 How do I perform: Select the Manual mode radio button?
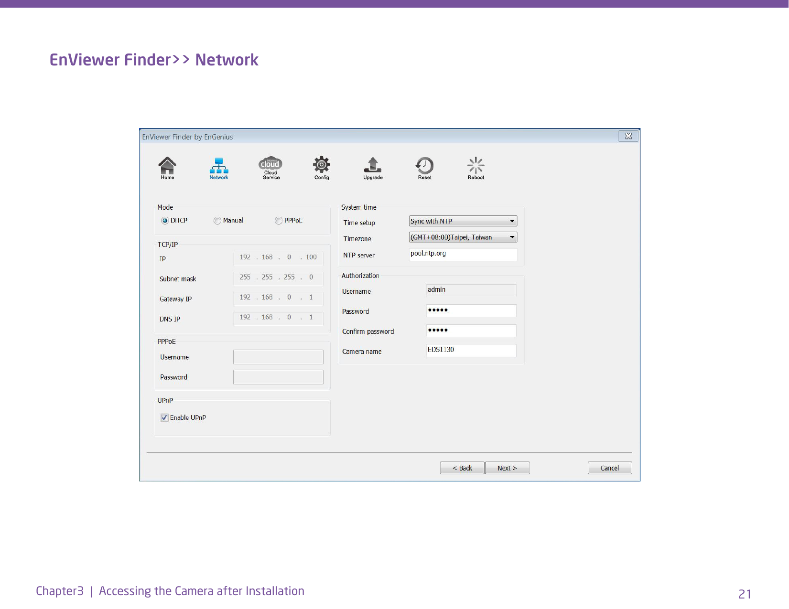217,220
